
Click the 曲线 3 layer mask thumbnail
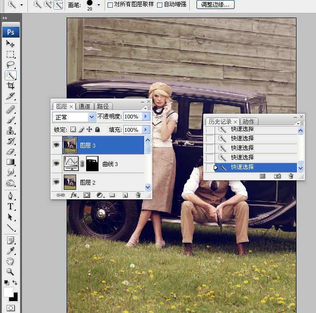[92, 164]
